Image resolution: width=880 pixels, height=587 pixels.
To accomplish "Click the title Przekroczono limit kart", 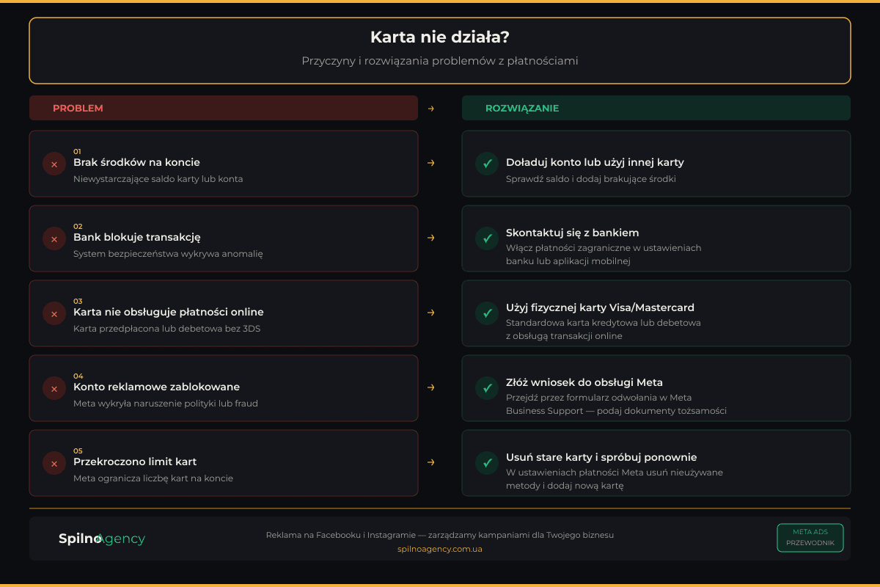I will pos(135,462).
